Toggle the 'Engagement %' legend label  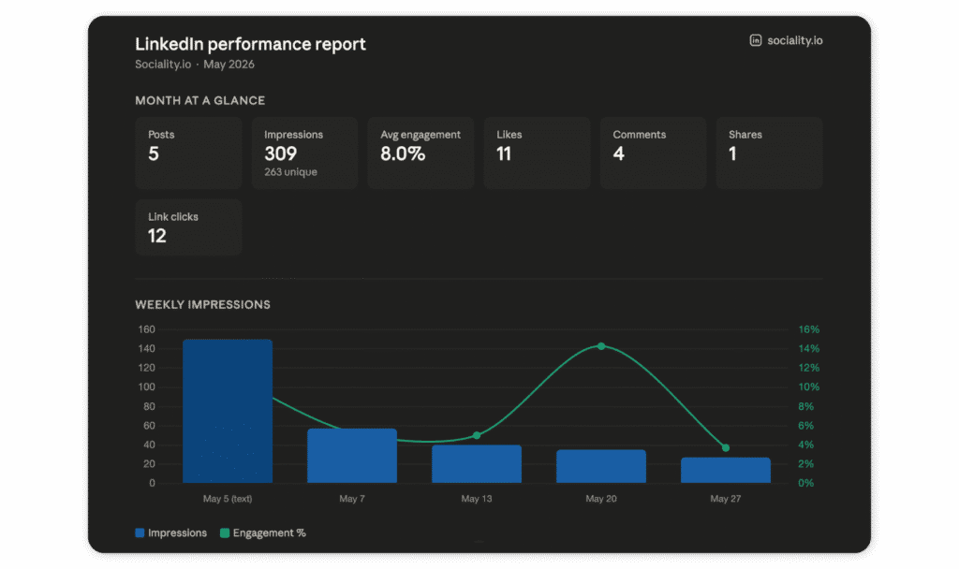pos(269,533)
